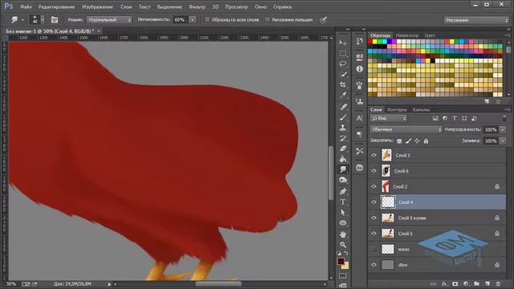Lock transparent pixels icon
The image size is (514, 289).
click(399, 141)
